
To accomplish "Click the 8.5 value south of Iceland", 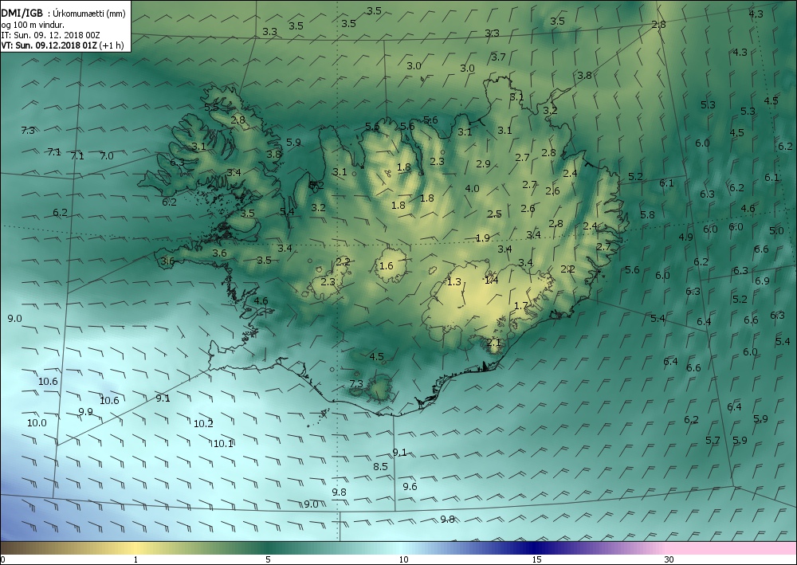I will 380,466.
